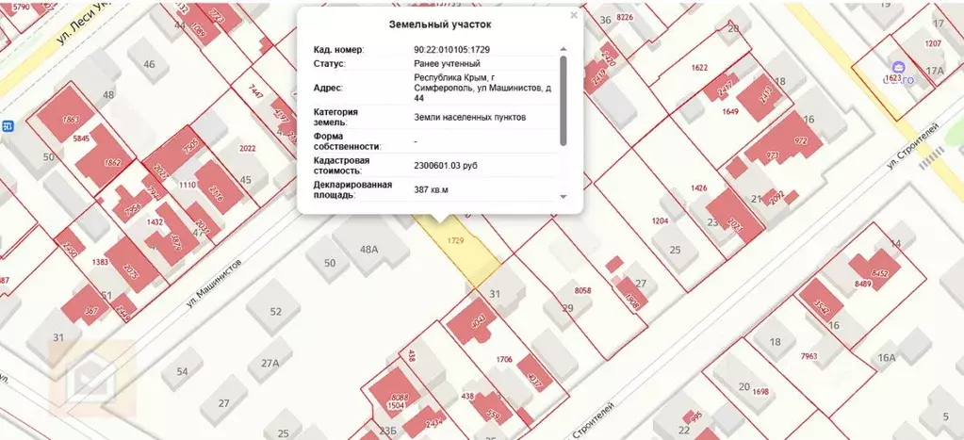Click the Адрес field in the popup
Viewport: 964px width, 440px height.
433,88
